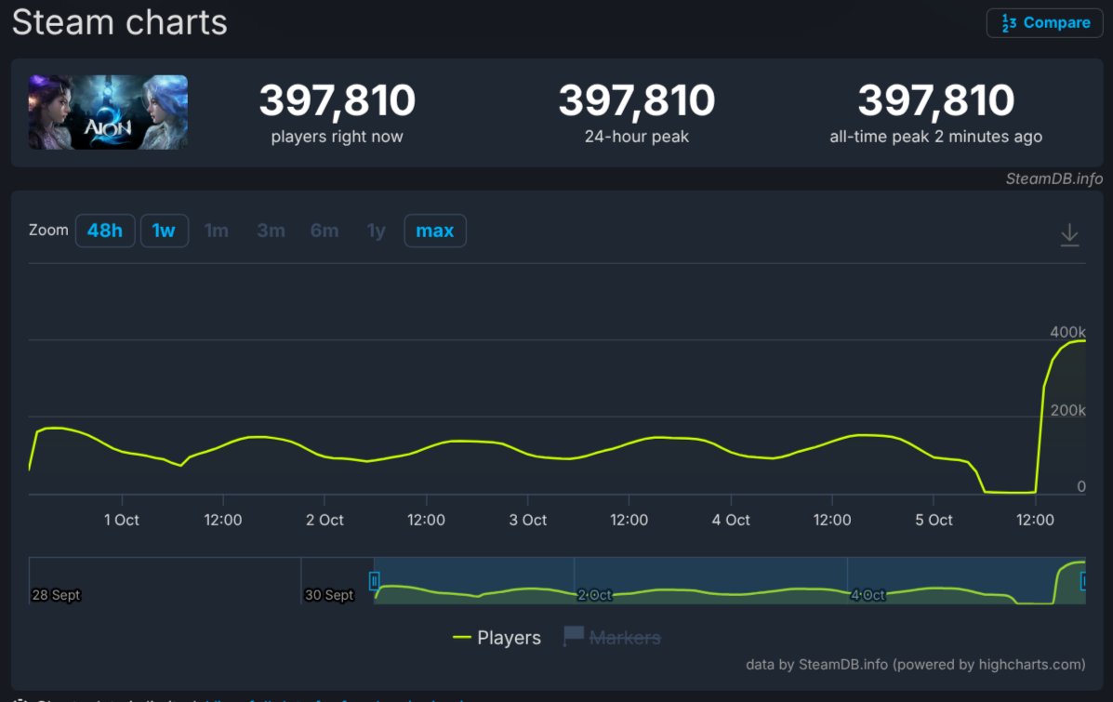The height and width of the screenshot is (702, 1113).
Task: Open the Compare feature
Action: click(1044, 22)
